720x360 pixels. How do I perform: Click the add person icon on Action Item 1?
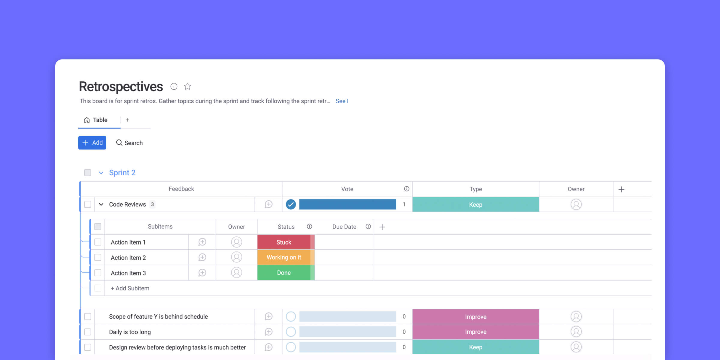tap(236, 242)
